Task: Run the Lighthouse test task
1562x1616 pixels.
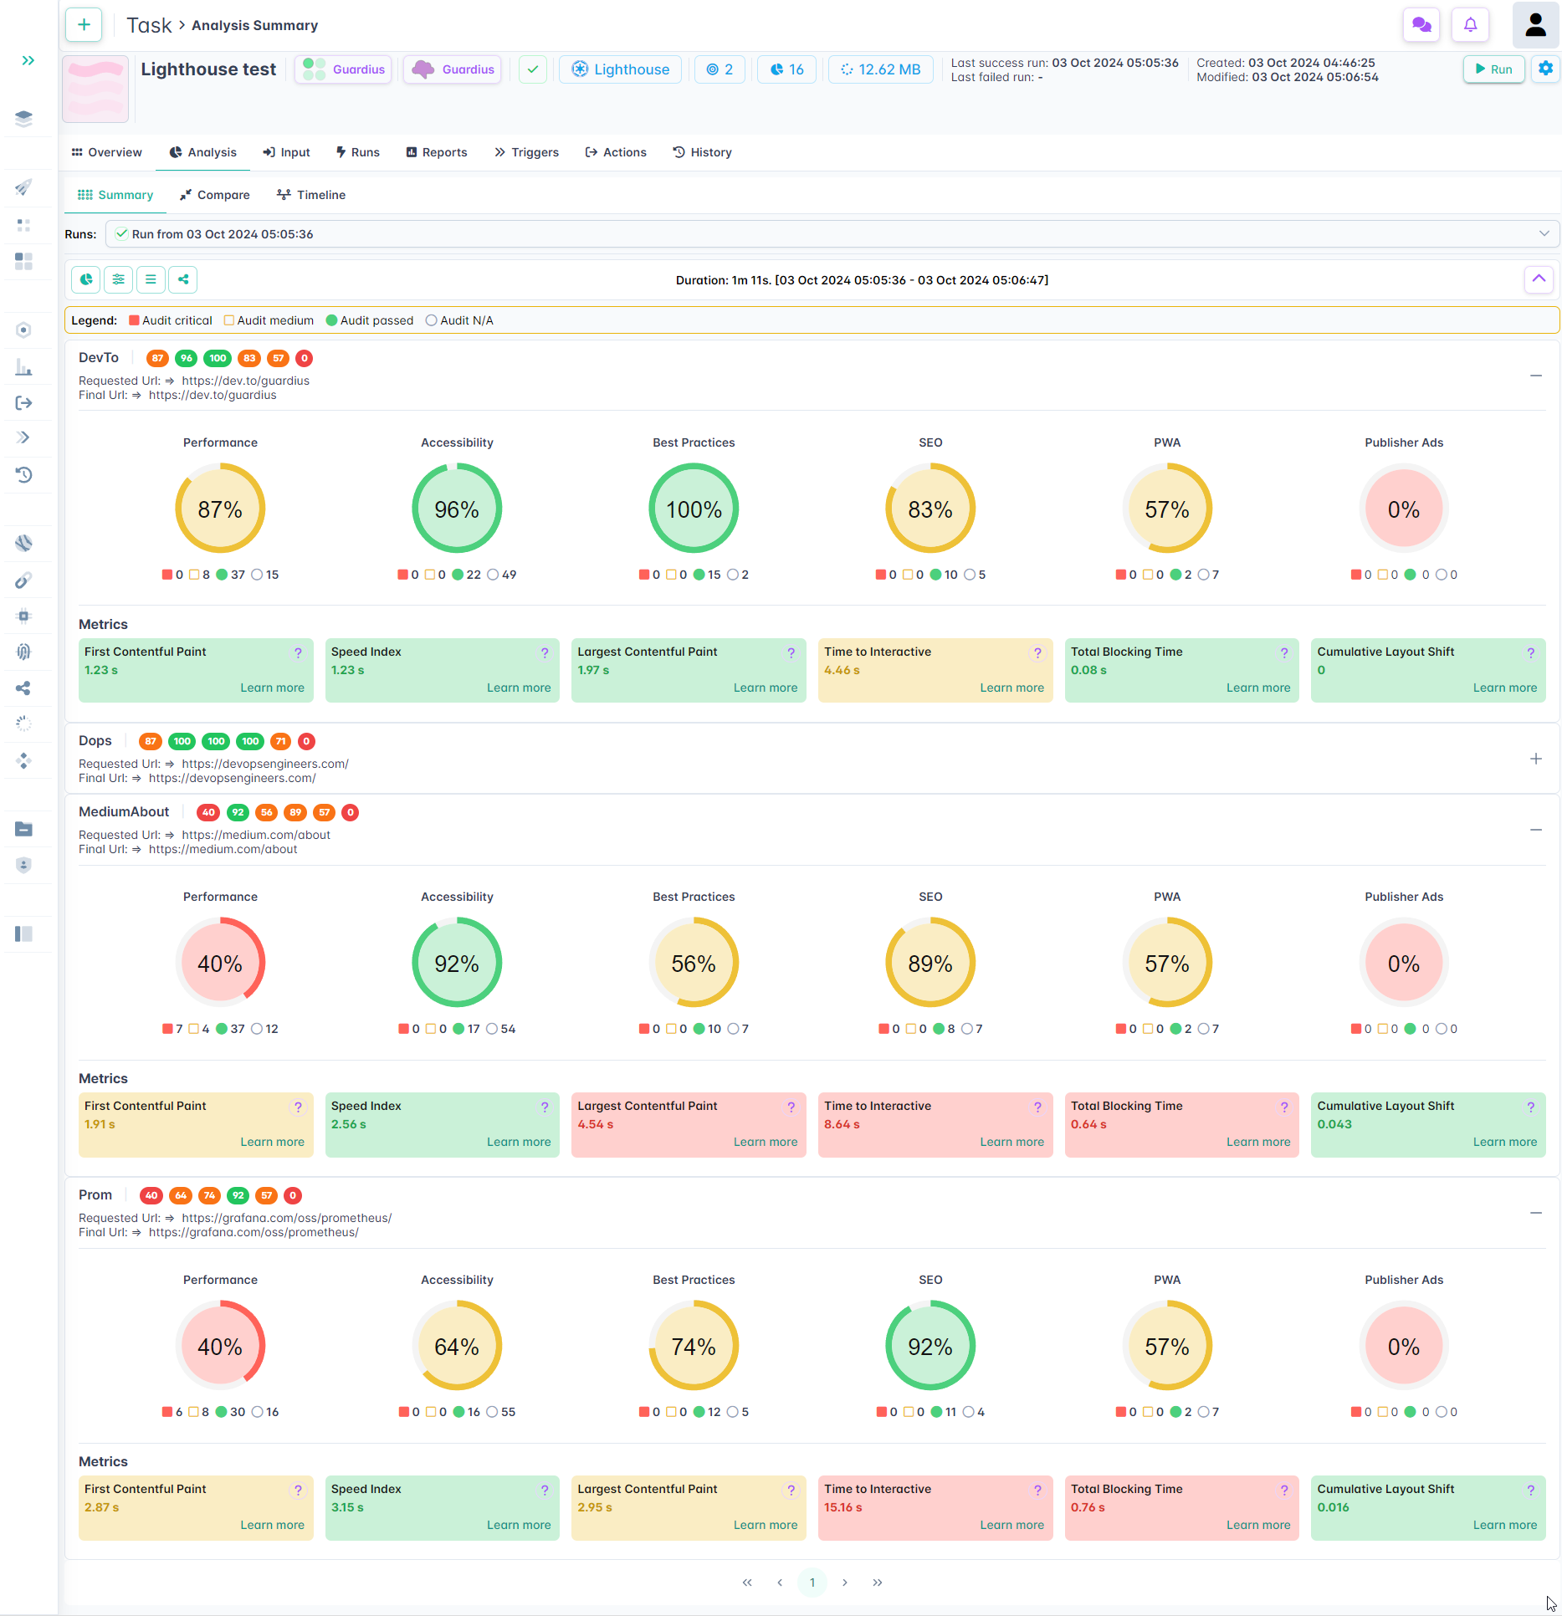Action: [x=1493, y=69]
